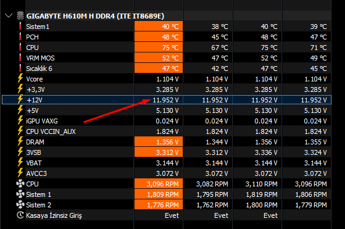Select the +12V sensor label
The height and width of the screenshot is (229, 345).
[35, 100]
